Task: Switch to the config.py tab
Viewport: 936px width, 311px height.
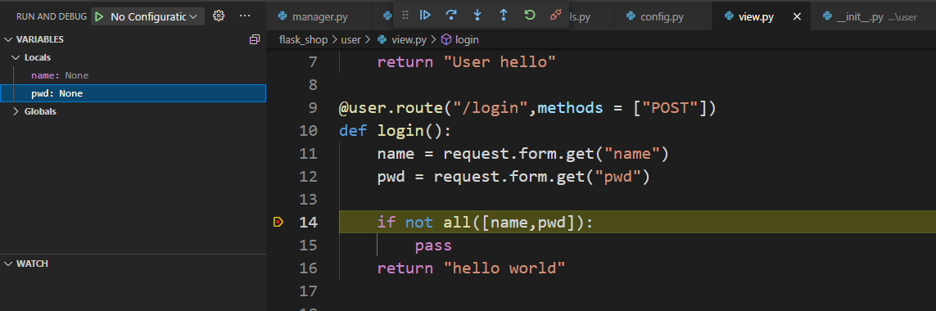Action: 662,16
